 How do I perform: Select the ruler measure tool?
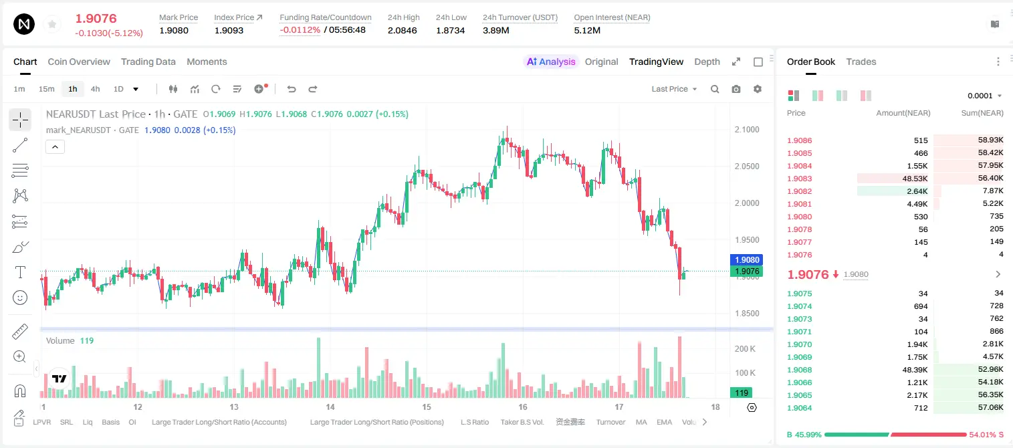pyautogui.click(x=20, y=332)
